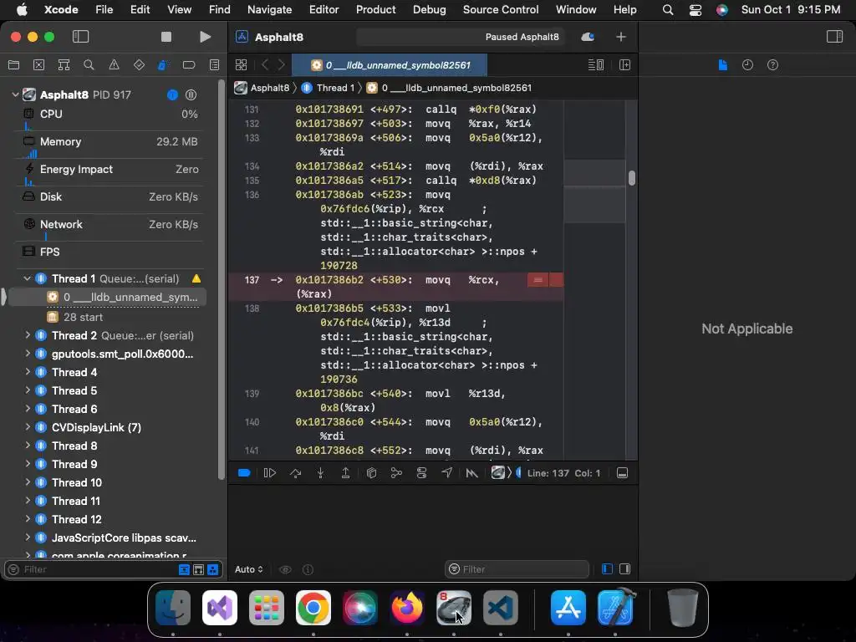Toggle breakpoints activation button
Viewport: 856px width, 642px height.
point(244,473)
